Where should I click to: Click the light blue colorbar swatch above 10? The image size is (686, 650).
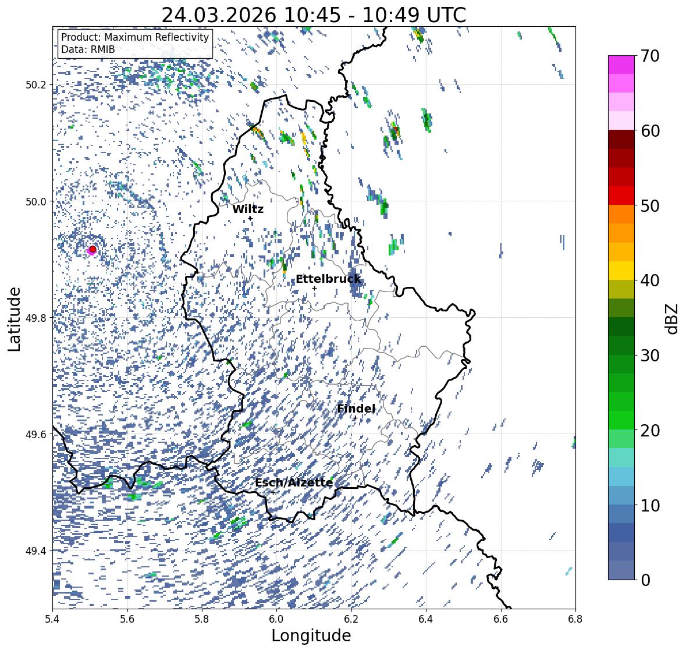pyautogui.click(x=621, y=495)
